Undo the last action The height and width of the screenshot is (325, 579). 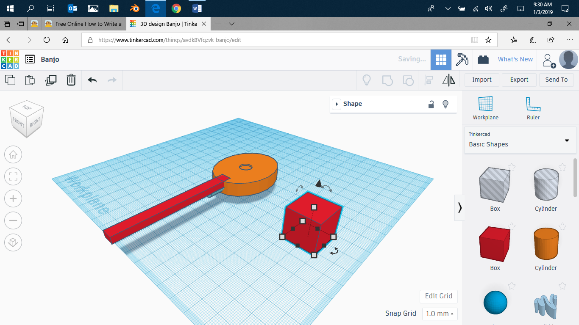coord(92,80)
